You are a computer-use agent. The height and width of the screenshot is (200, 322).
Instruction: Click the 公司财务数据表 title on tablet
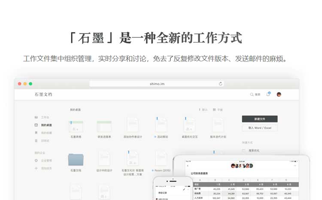point(199,173)
